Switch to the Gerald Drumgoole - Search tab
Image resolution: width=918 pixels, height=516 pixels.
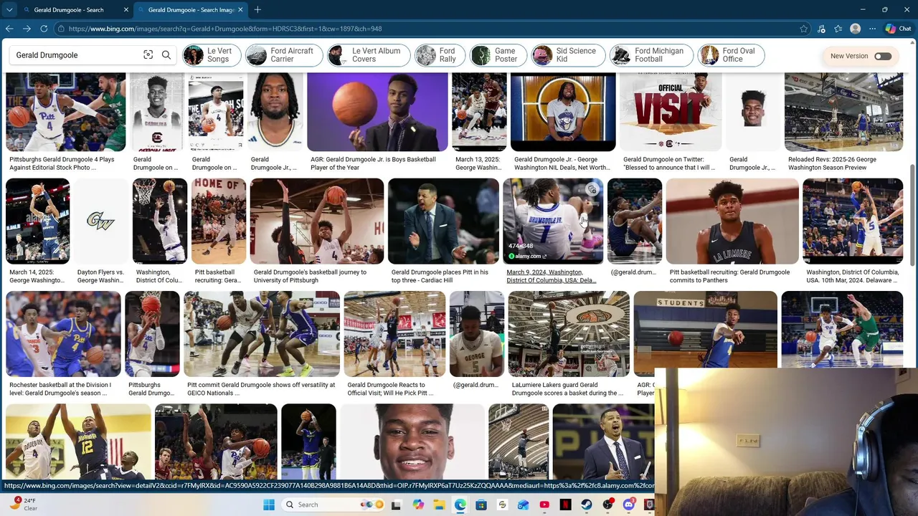[x=69, y=9]
